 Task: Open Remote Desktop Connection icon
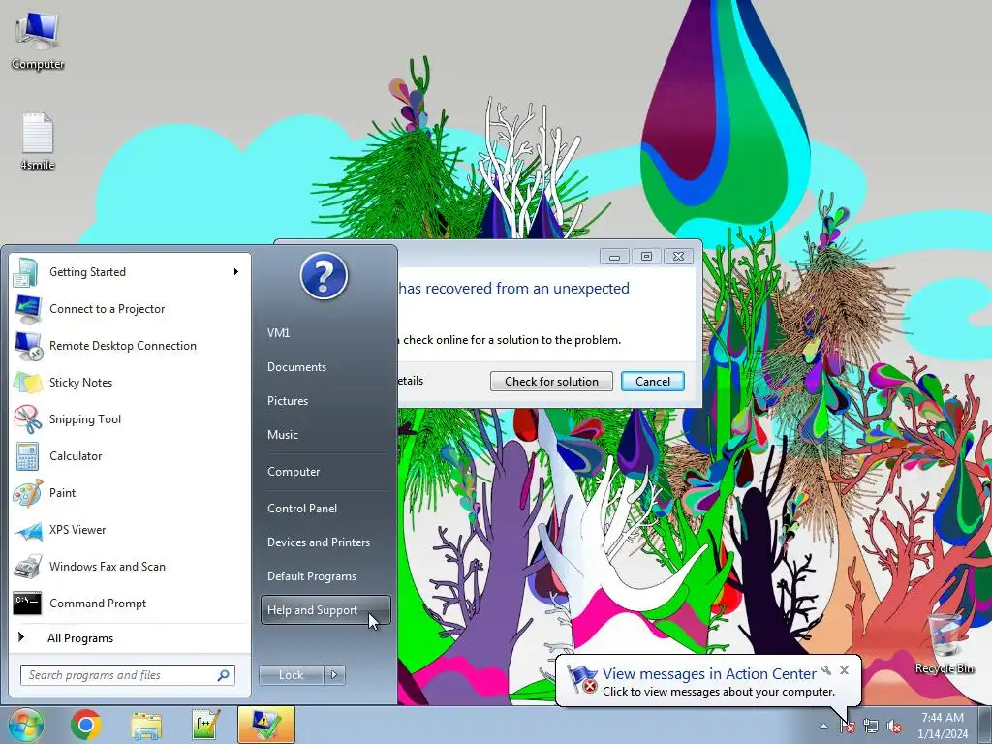coord(26,346)
